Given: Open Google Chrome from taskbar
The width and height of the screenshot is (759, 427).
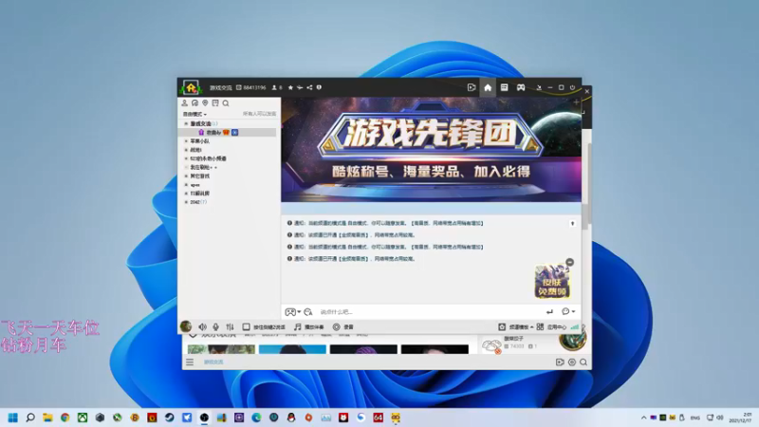Looking at the screenshot, I should click(x=65, y=418).
